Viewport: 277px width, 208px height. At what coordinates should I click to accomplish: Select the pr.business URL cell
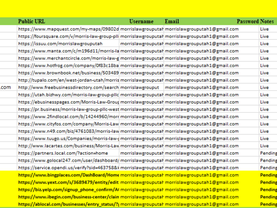point(68,109)
